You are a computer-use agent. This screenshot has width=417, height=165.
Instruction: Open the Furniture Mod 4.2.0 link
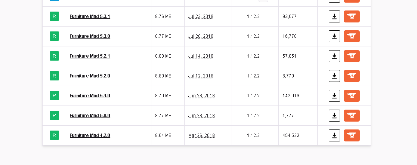(90, 135)
